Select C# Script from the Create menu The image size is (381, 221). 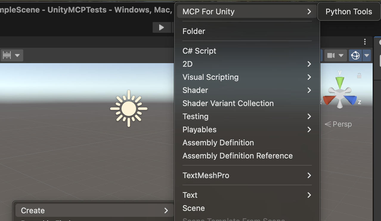pyautogui.click(x=199, y=51)
